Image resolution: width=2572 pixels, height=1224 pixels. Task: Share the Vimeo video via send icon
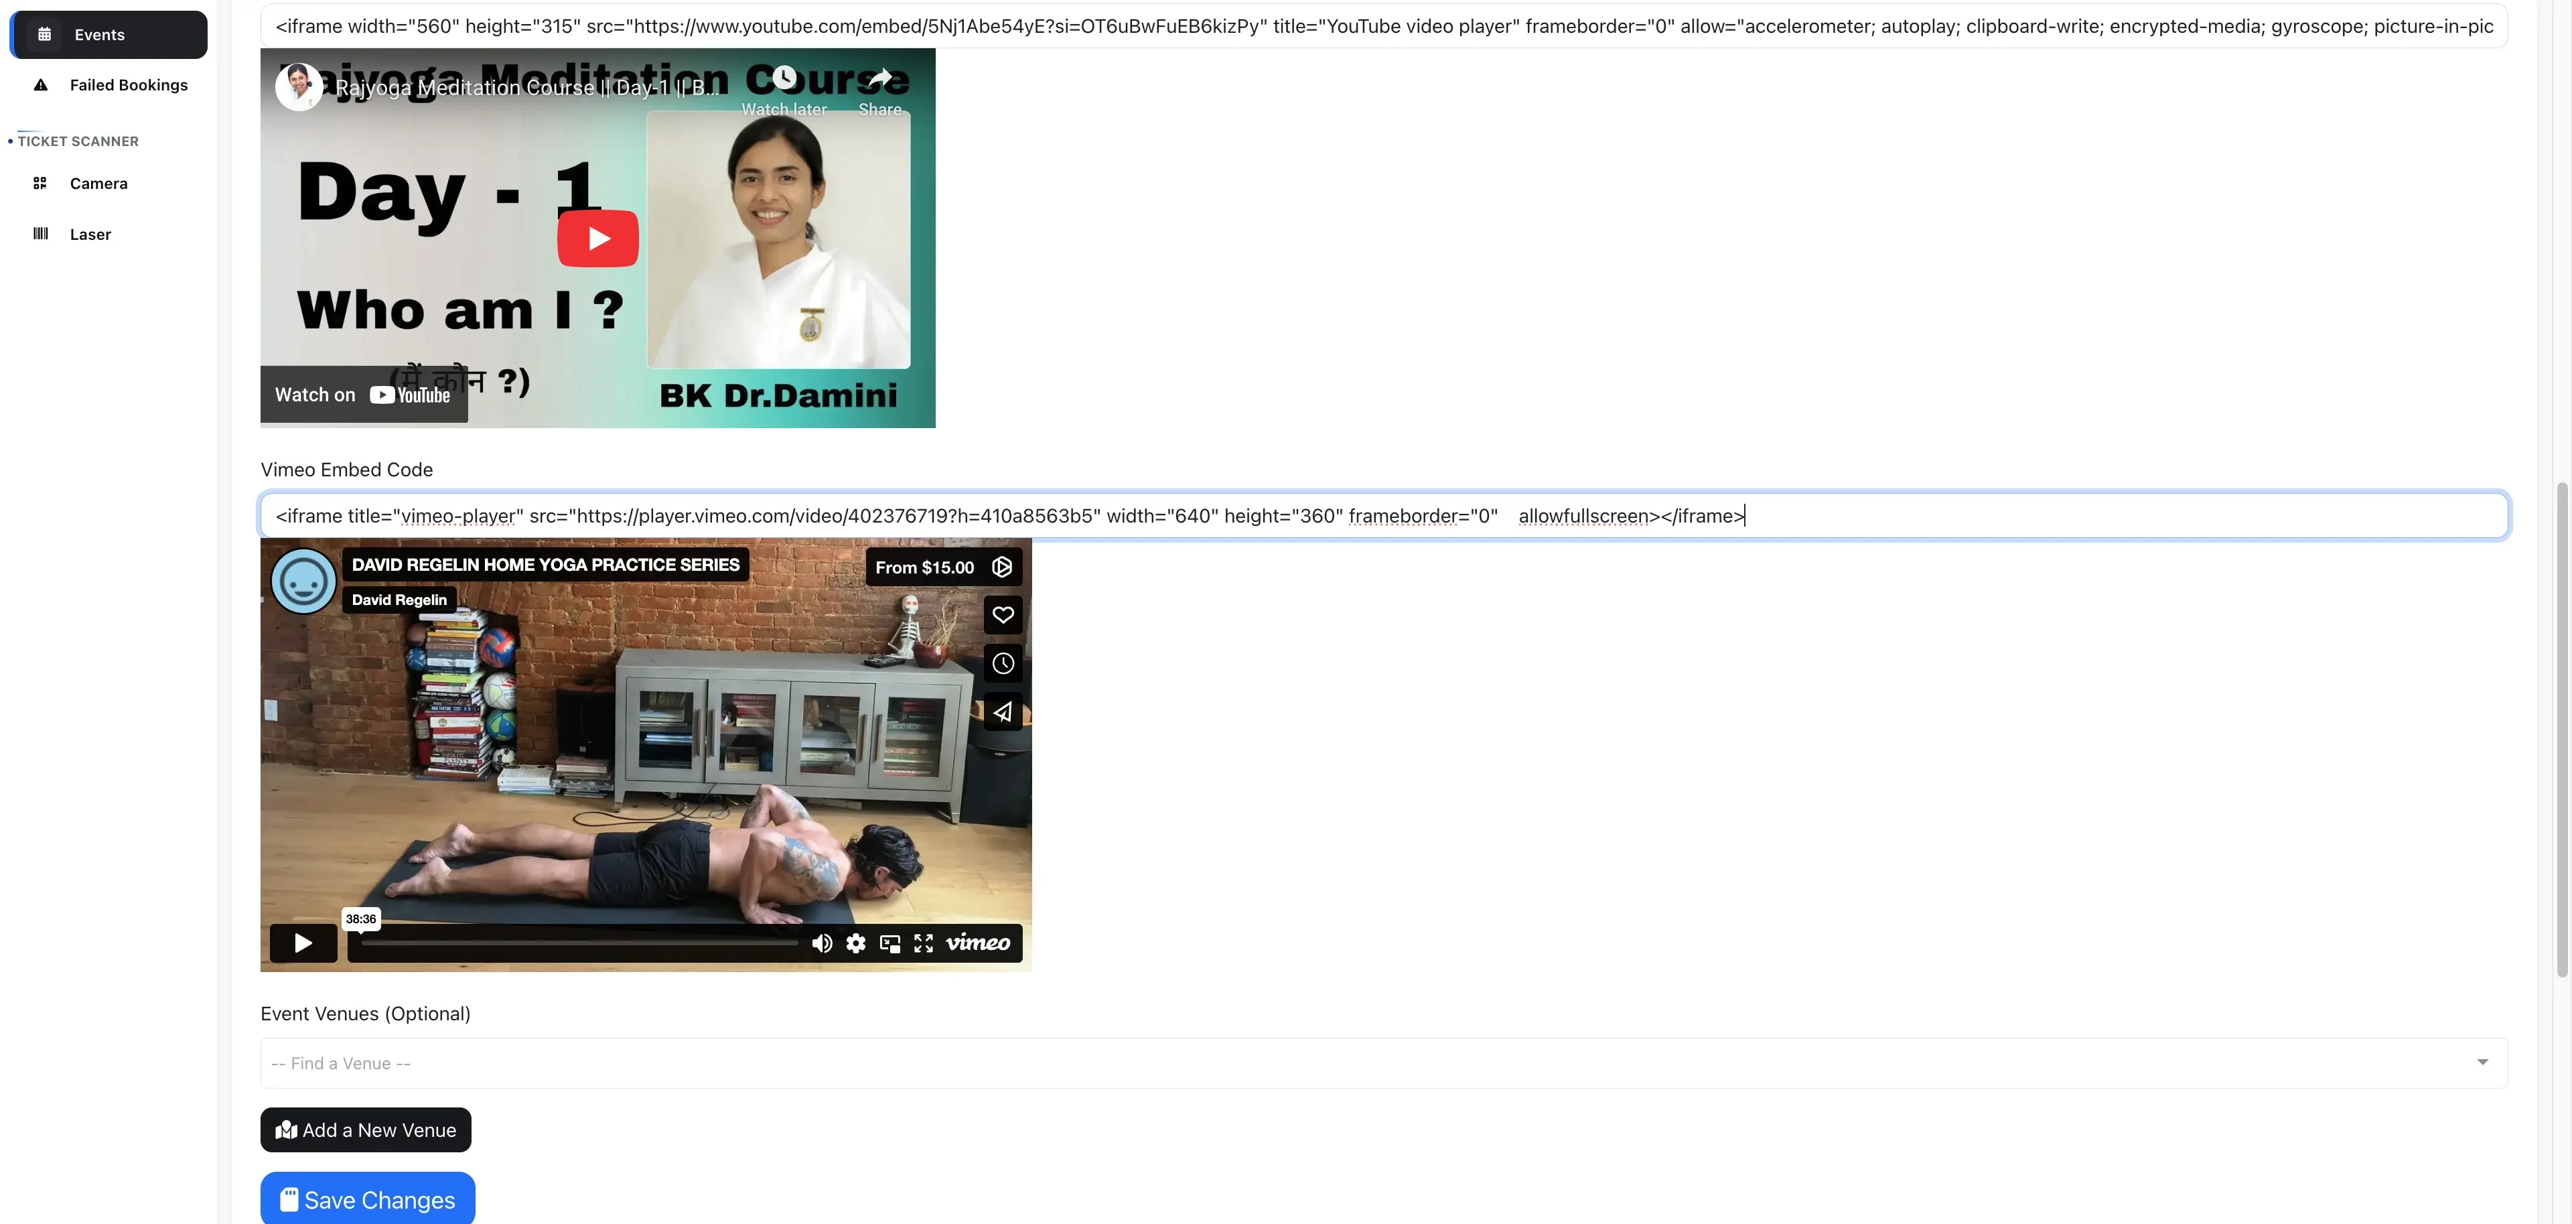[1003, 712]
